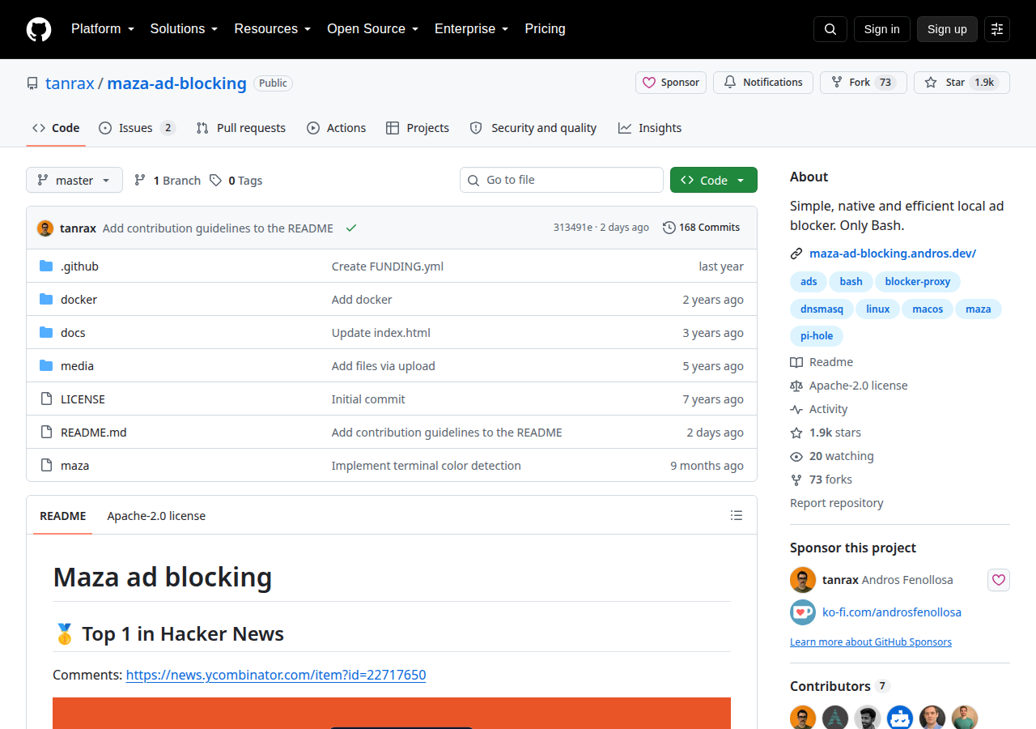
Task: Expand the Resources menu
Action: [273, 29]
